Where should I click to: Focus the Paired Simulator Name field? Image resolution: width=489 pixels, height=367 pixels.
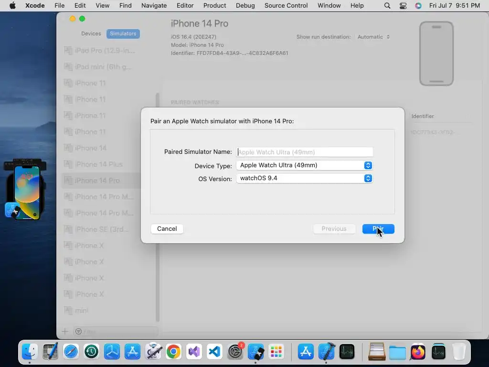(304, 152)
